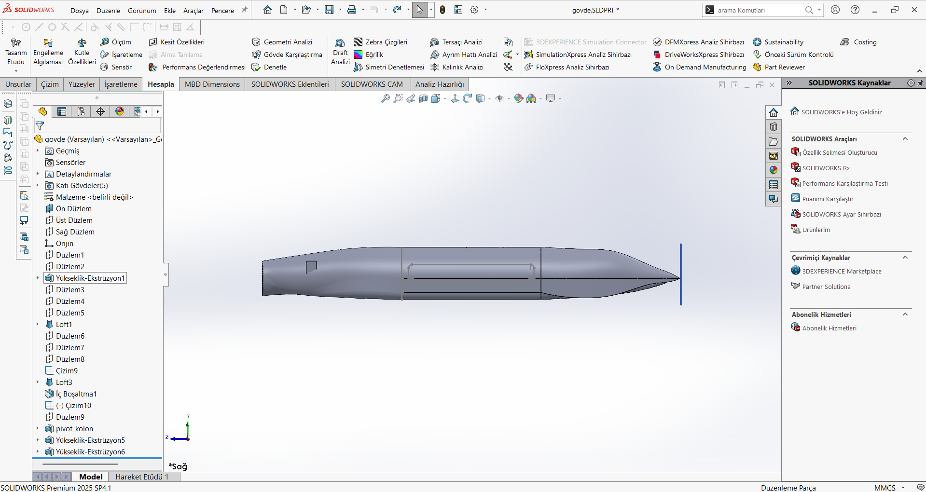Pin the menu bar

click(x=245, y=10)
